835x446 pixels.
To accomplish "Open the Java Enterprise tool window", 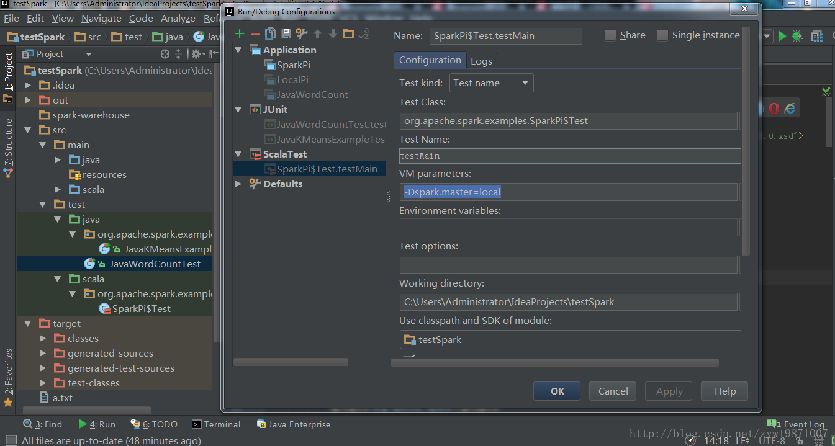I will pos(294,424).
